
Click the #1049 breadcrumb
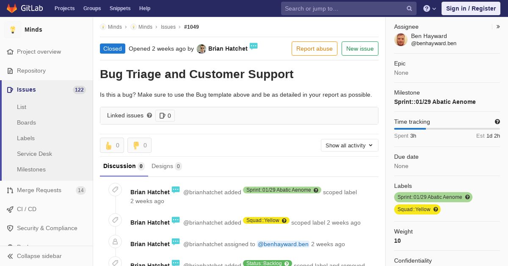191,27
